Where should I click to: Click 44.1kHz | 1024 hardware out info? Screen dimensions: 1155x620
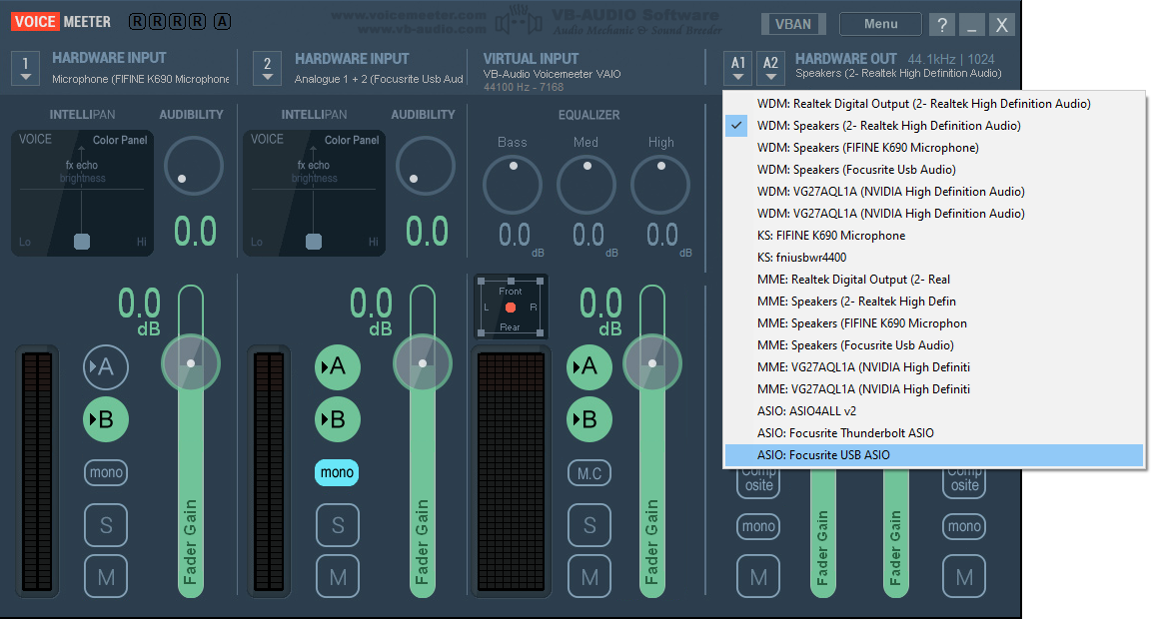tap(951, 59)
